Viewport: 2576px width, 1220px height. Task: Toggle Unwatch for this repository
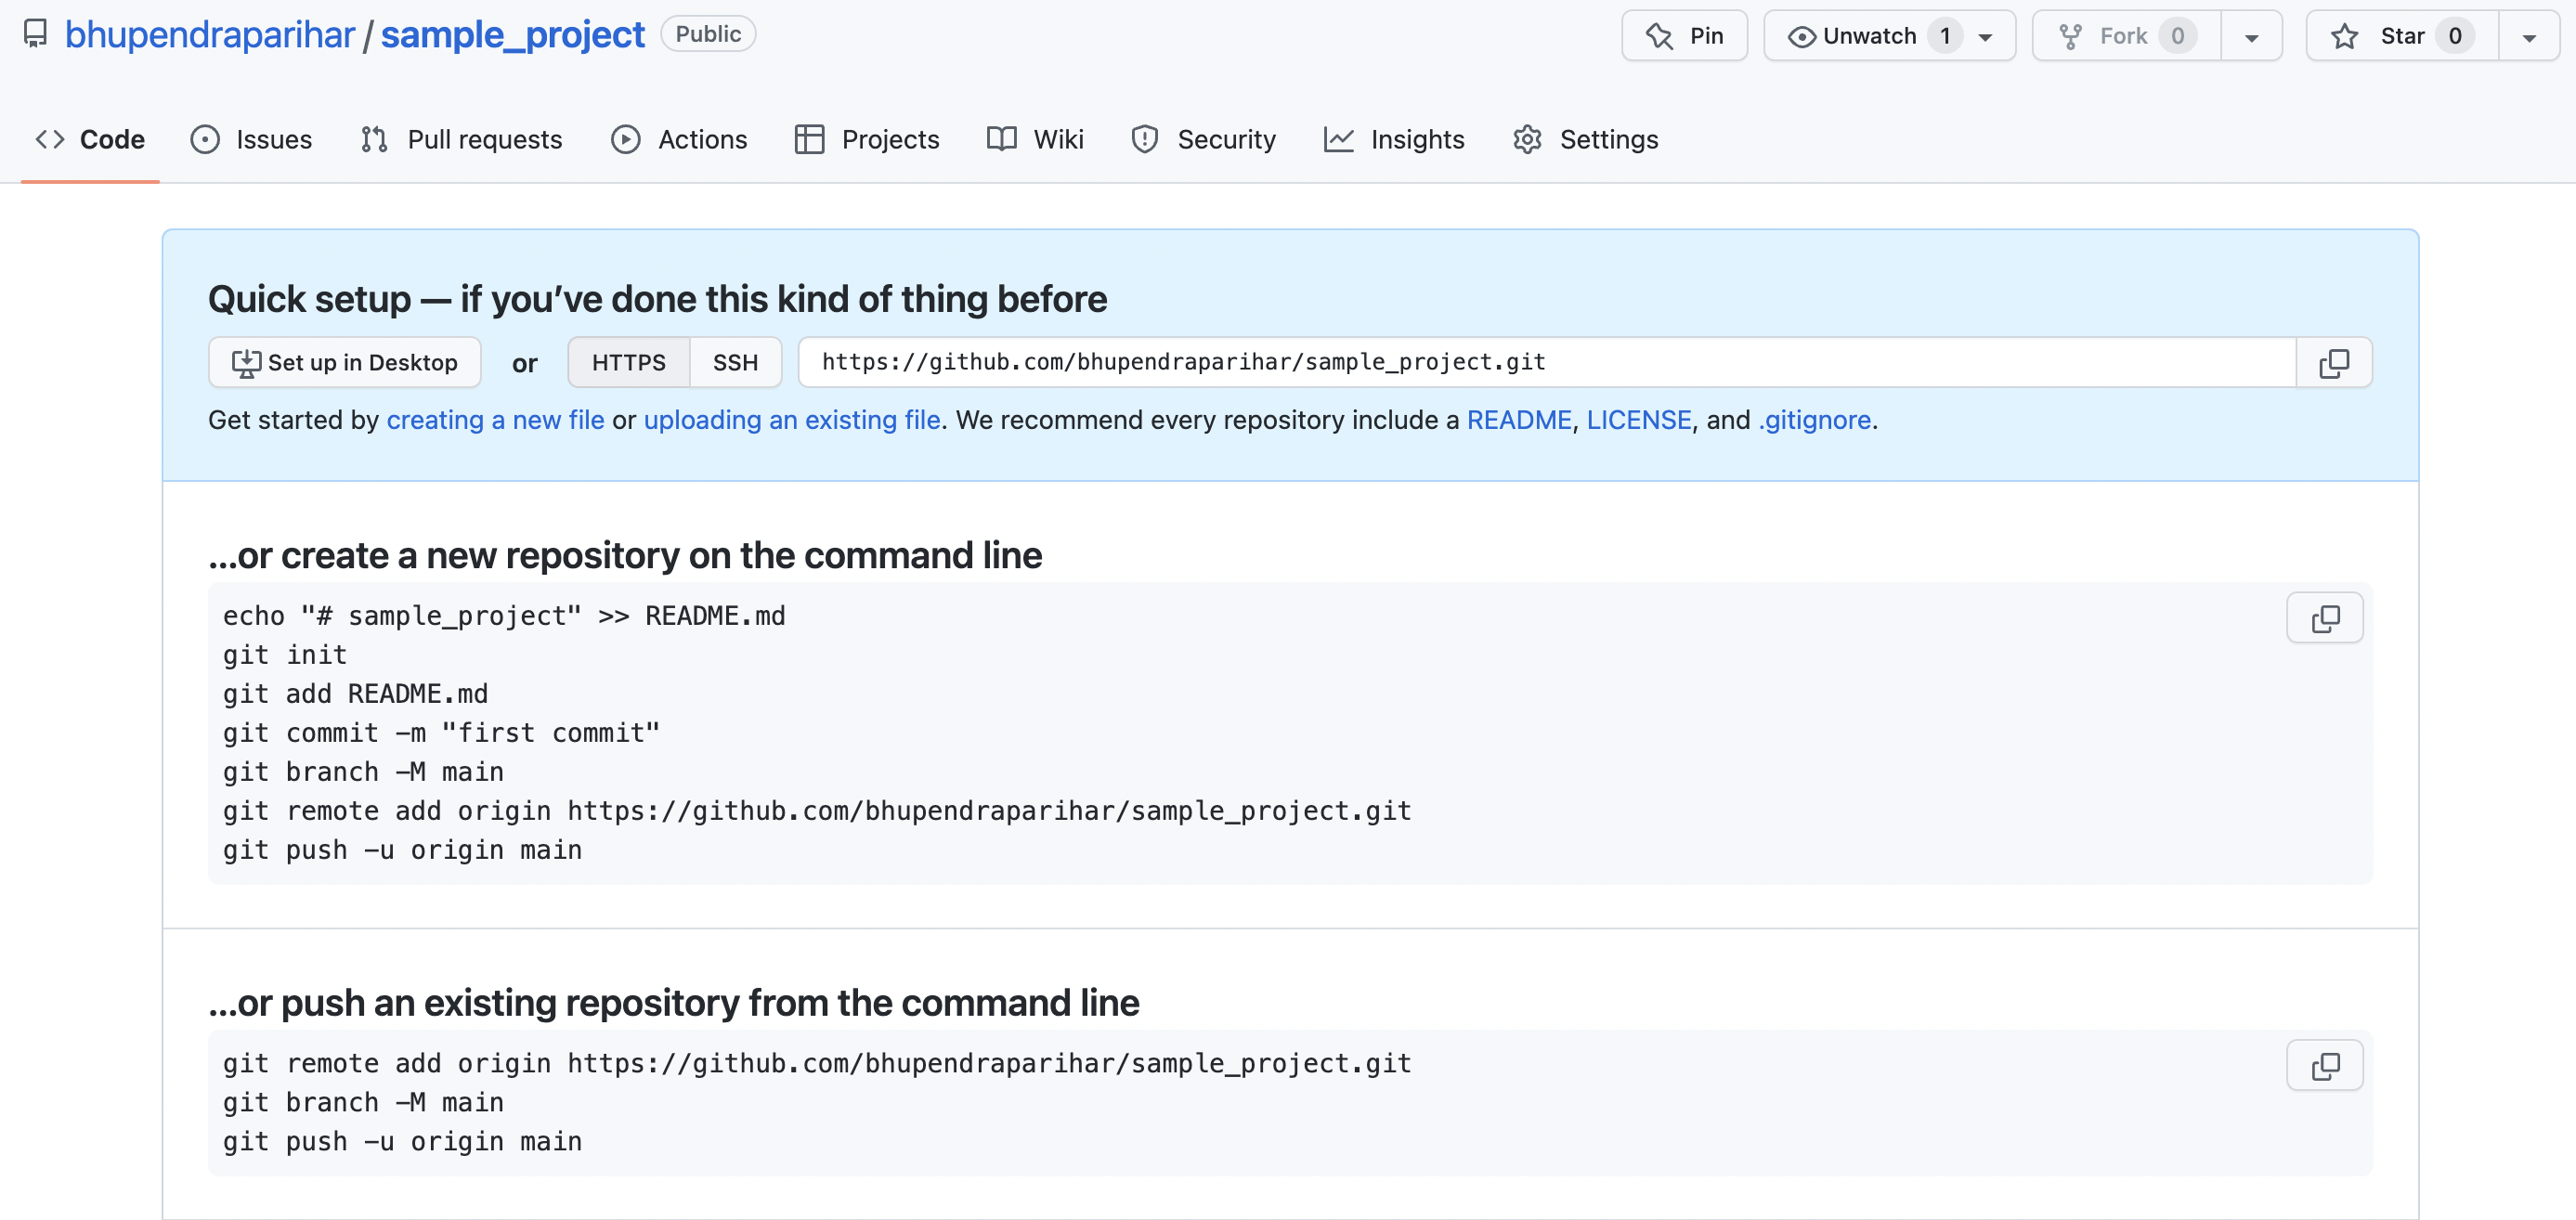(1867, 36)
